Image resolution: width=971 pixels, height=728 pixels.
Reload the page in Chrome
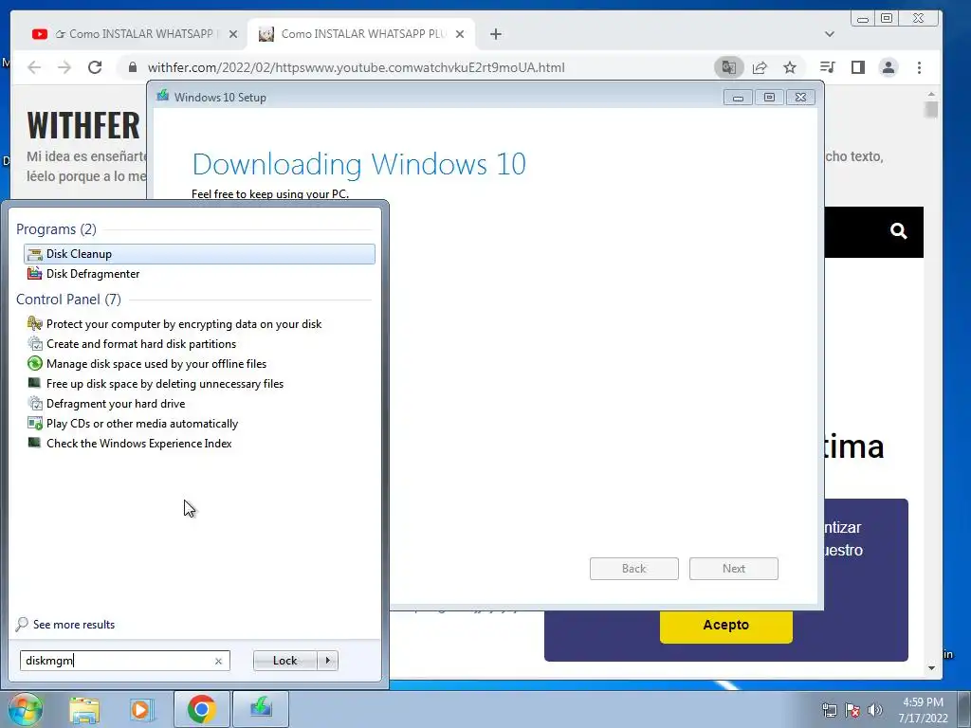[95, 67]
